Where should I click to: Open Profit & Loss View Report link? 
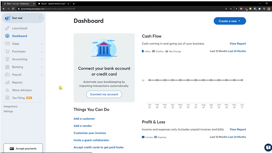238,129
